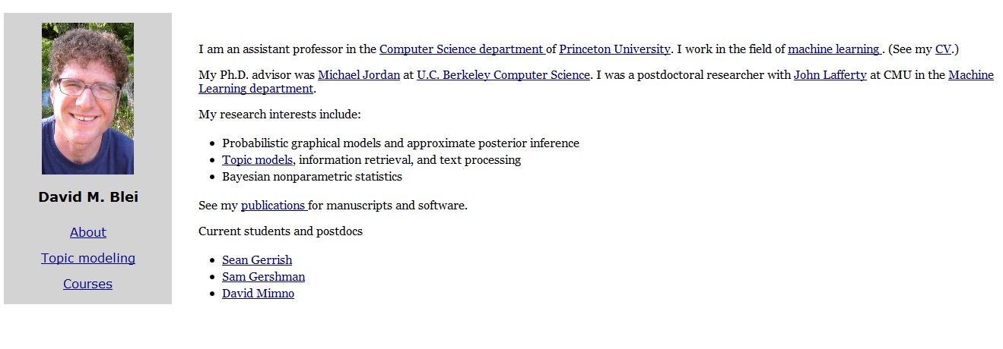Follow the Computer Science department link
The width and height of the screenshot is (1003, 349).
[x=462, y=49]
